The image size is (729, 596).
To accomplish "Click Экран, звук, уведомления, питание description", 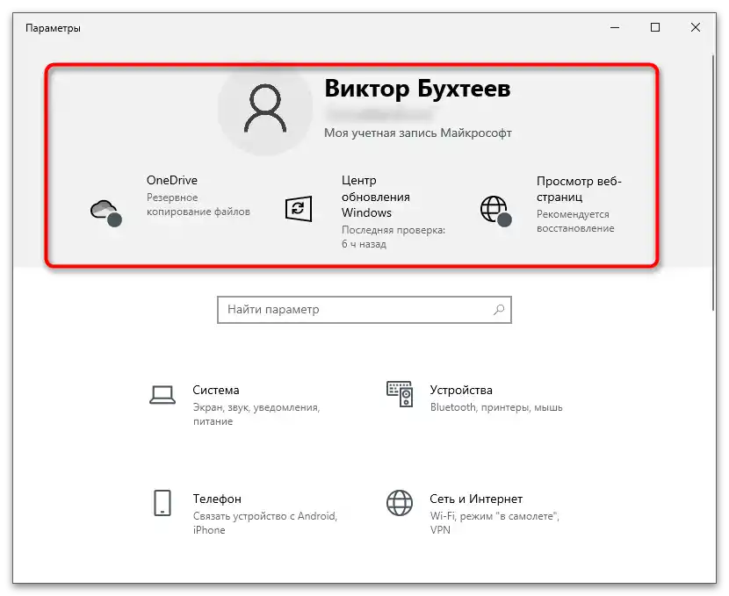I will pyautogui.click(x=256, y=414).
